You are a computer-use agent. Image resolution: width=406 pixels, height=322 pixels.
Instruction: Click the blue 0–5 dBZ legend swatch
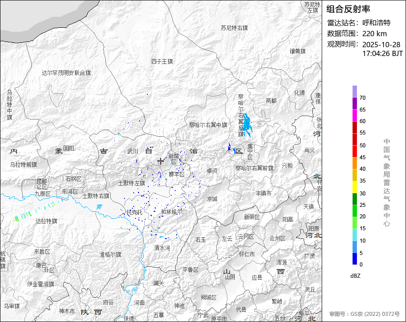355,258
